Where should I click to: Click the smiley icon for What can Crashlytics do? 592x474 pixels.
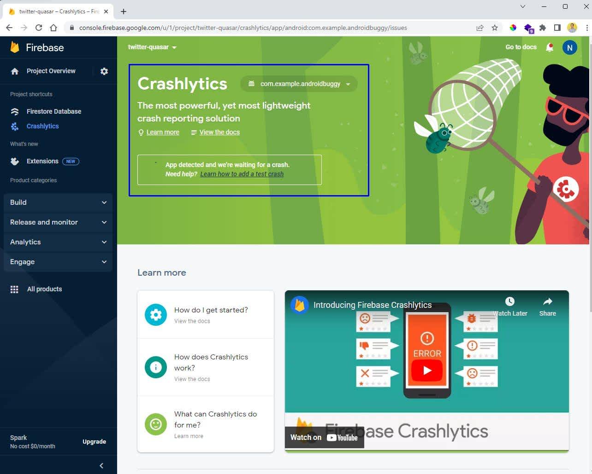pos(156,424)
